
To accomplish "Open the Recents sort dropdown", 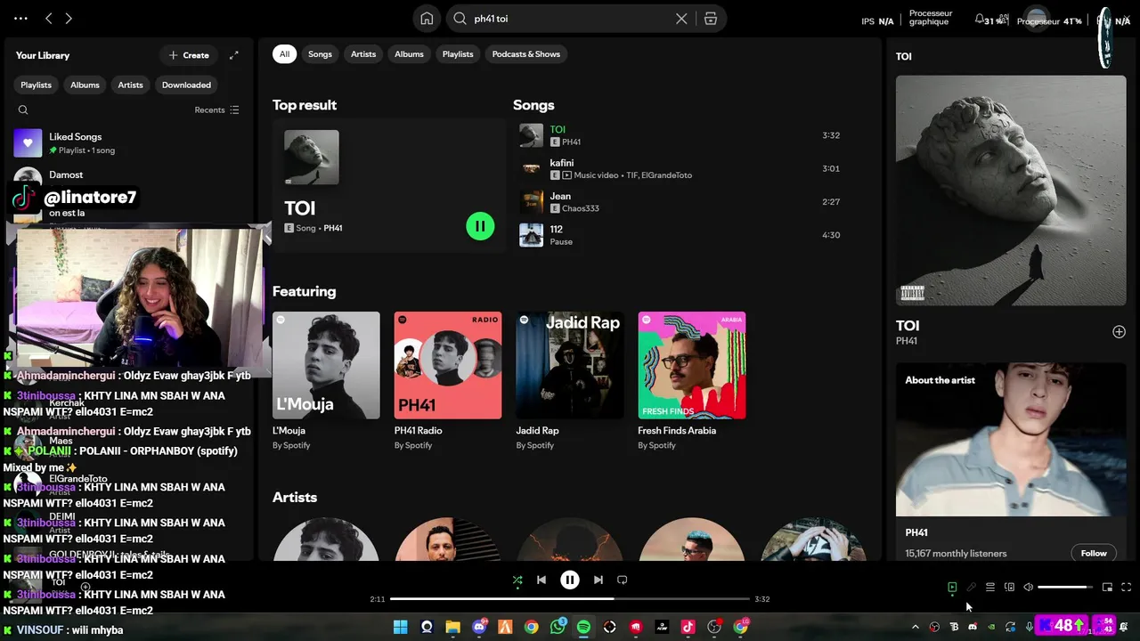I will click(x=216, y=110).
